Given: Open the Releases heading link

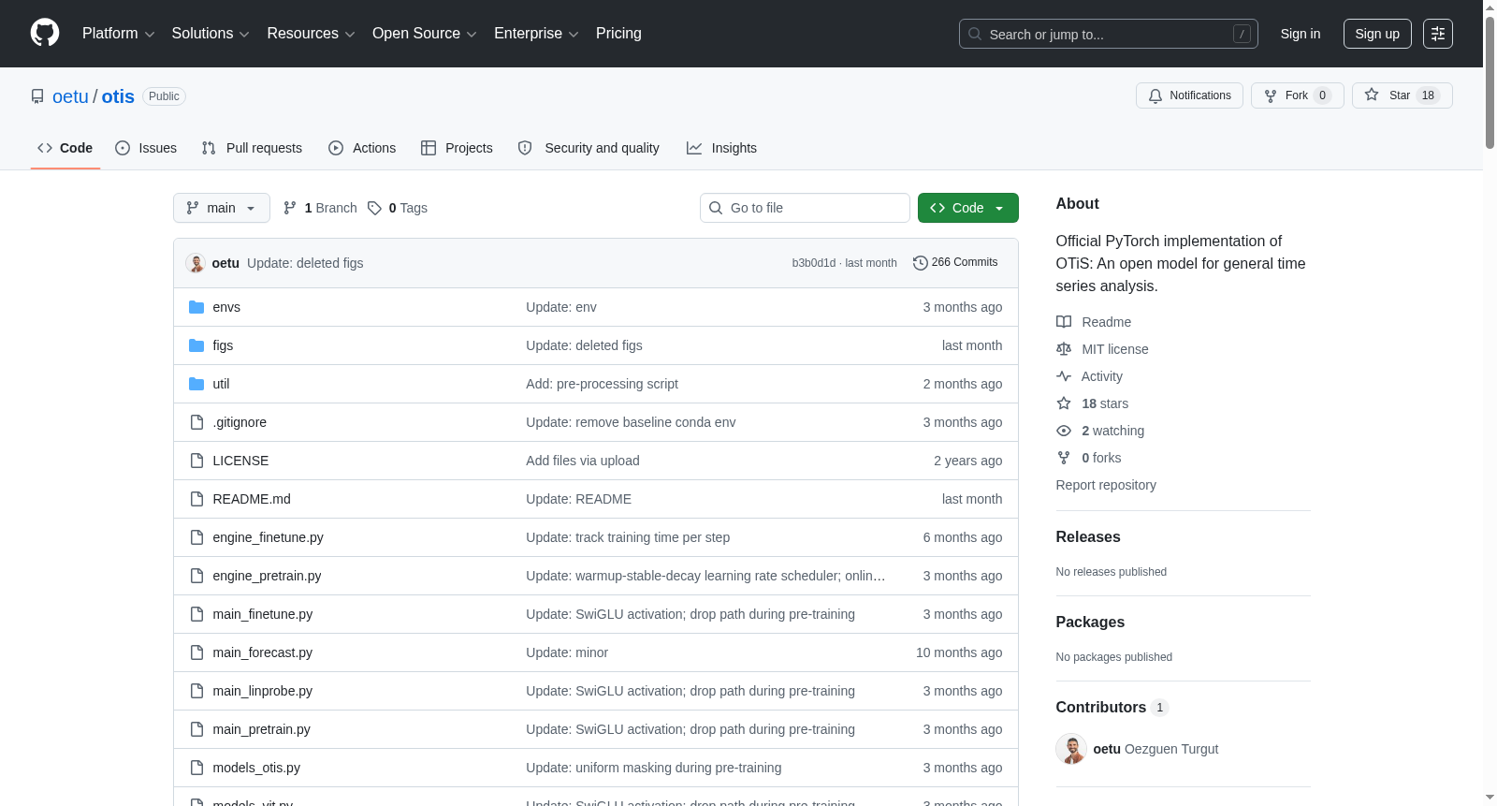Looking at the screenshot, I should click(x=1088, y=536).
